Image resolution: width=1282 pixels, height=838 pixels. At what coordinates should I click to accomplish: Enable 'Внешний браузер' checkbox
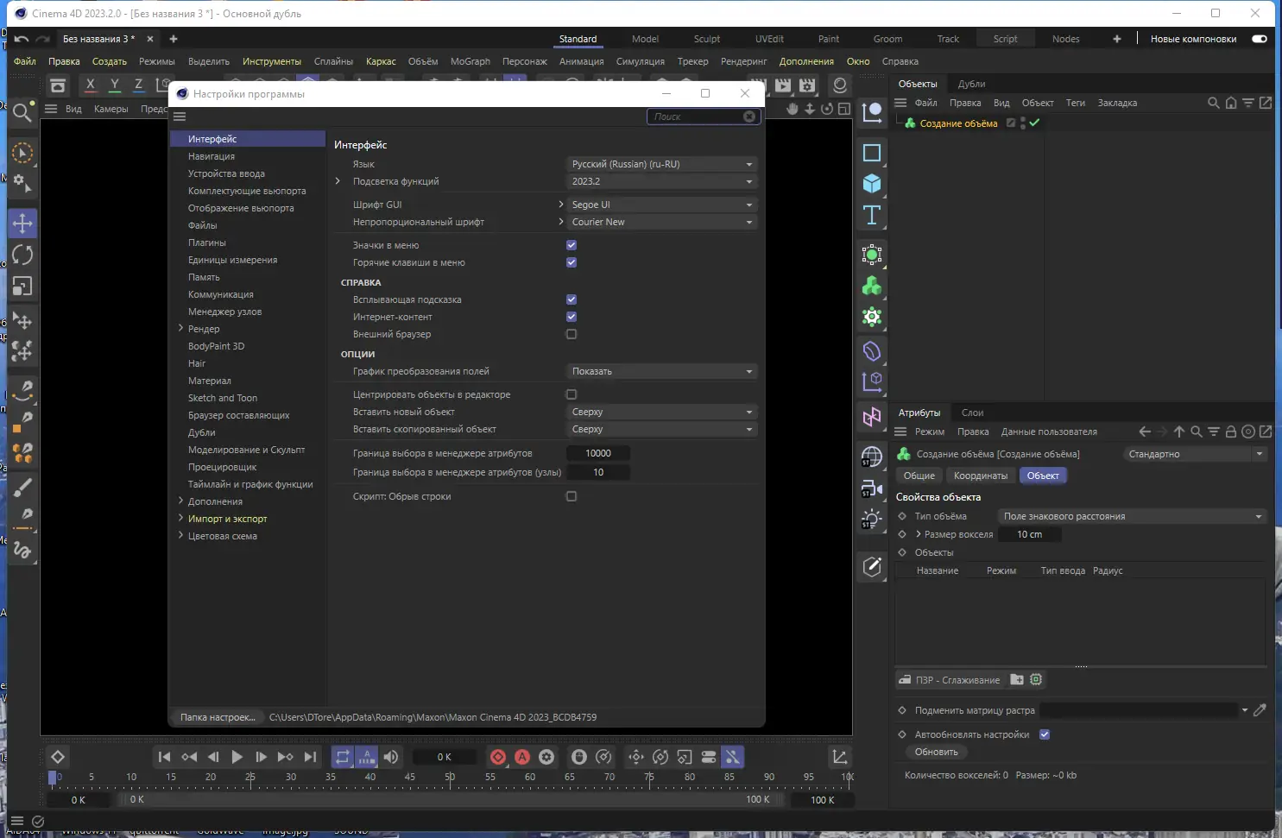coord(572,334)
